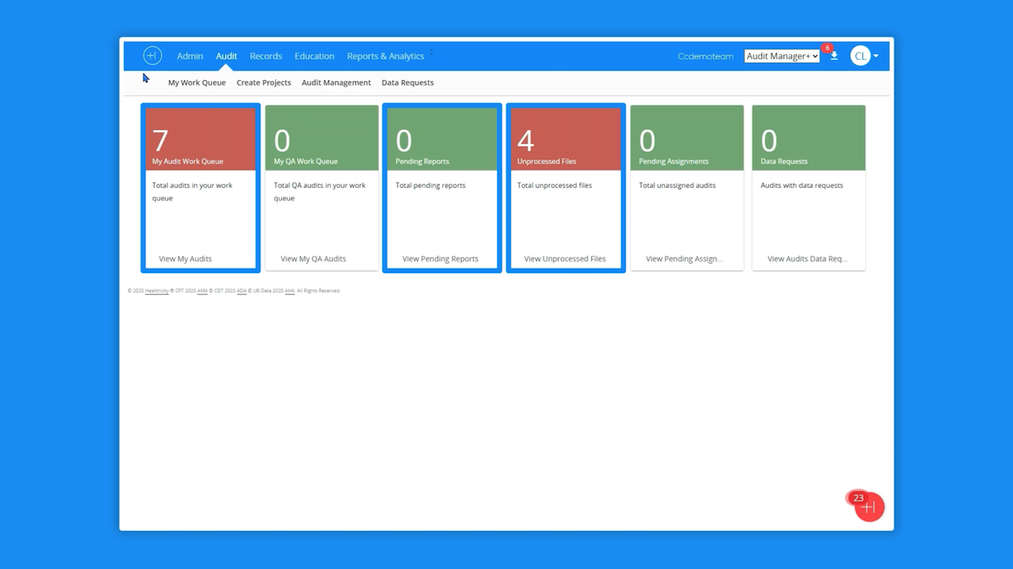Click View My Audits link
Viewport: 1013px width, 569px height.
pyautogui.click(x=185, y=259)
